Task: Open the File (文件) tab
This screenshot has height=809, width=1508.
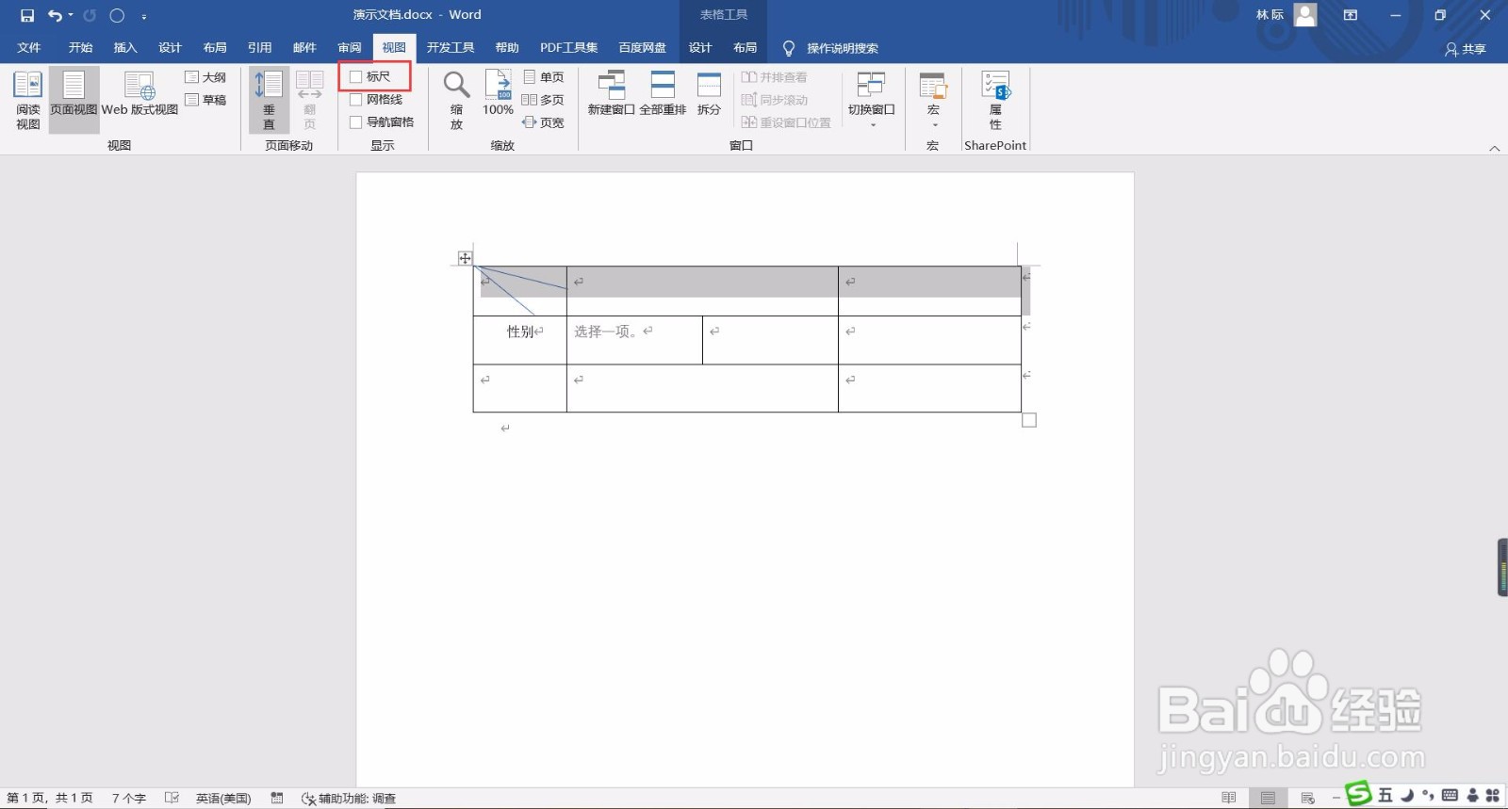Action: [29, 48]
